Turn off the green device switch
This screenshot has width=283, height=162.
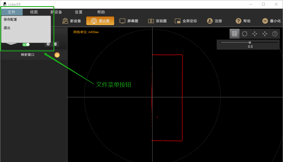[x=26, y=44]
